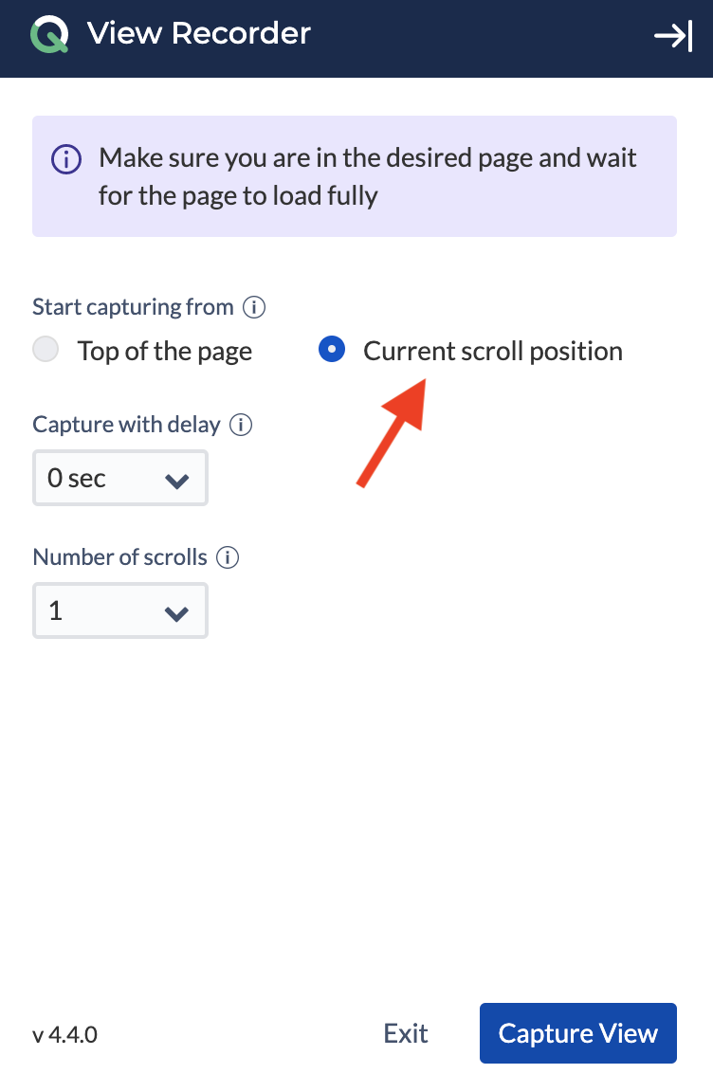The width and height of the screenshot is (713, 1092).
Task: Click the purple page-load notice banner text
Action: click(x=367, y=177)
